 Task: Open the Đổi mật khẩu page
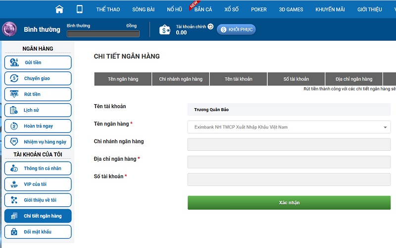[38, 232]
